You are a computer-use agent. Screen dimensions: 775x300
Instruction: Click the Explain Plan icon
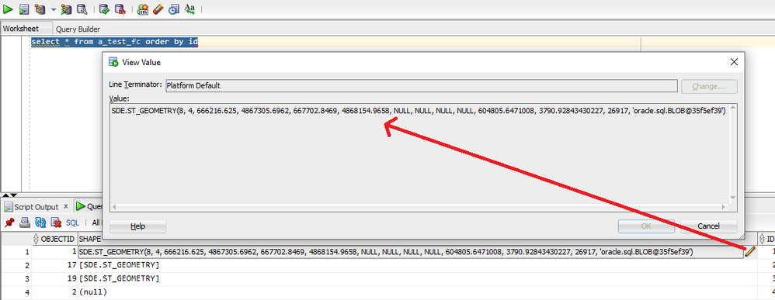click(x=40, y=9)
